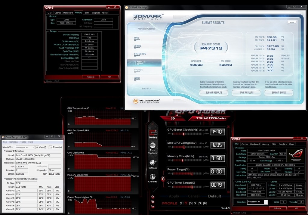Open GPU Tweak Settings gear icon
The height and width of the screenshot is (215, 308).
pos(152,164)
